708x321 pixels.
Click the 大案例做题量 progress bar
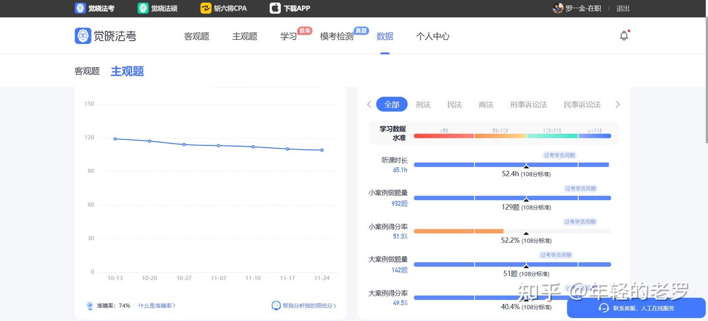[x=512, y=265]
